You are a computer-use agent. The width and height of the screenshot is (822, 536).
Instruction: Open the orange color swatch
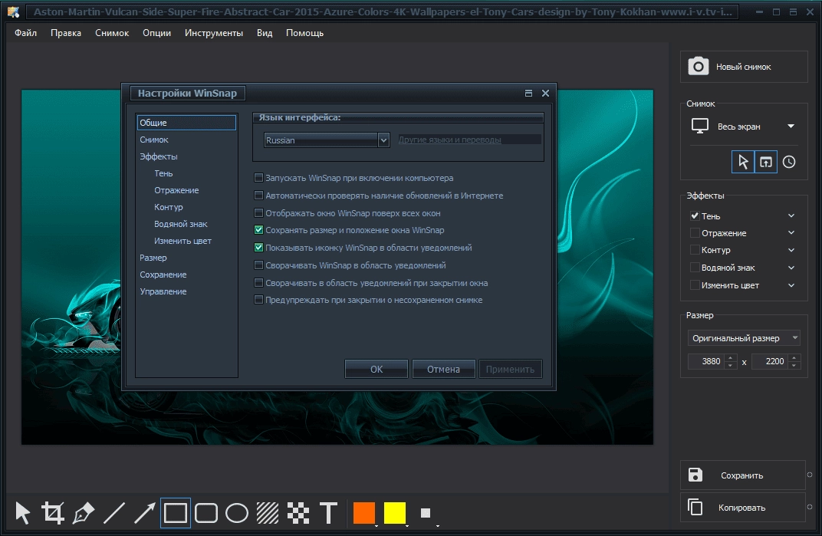(x=363, y=512)
